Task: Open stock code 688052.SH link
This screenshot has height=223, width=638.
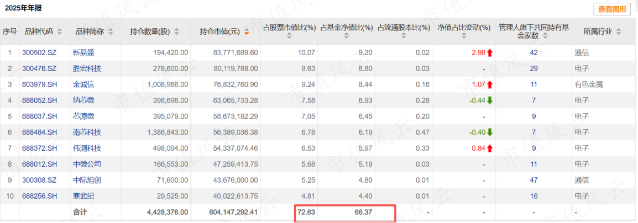Action: coord(38,100)
